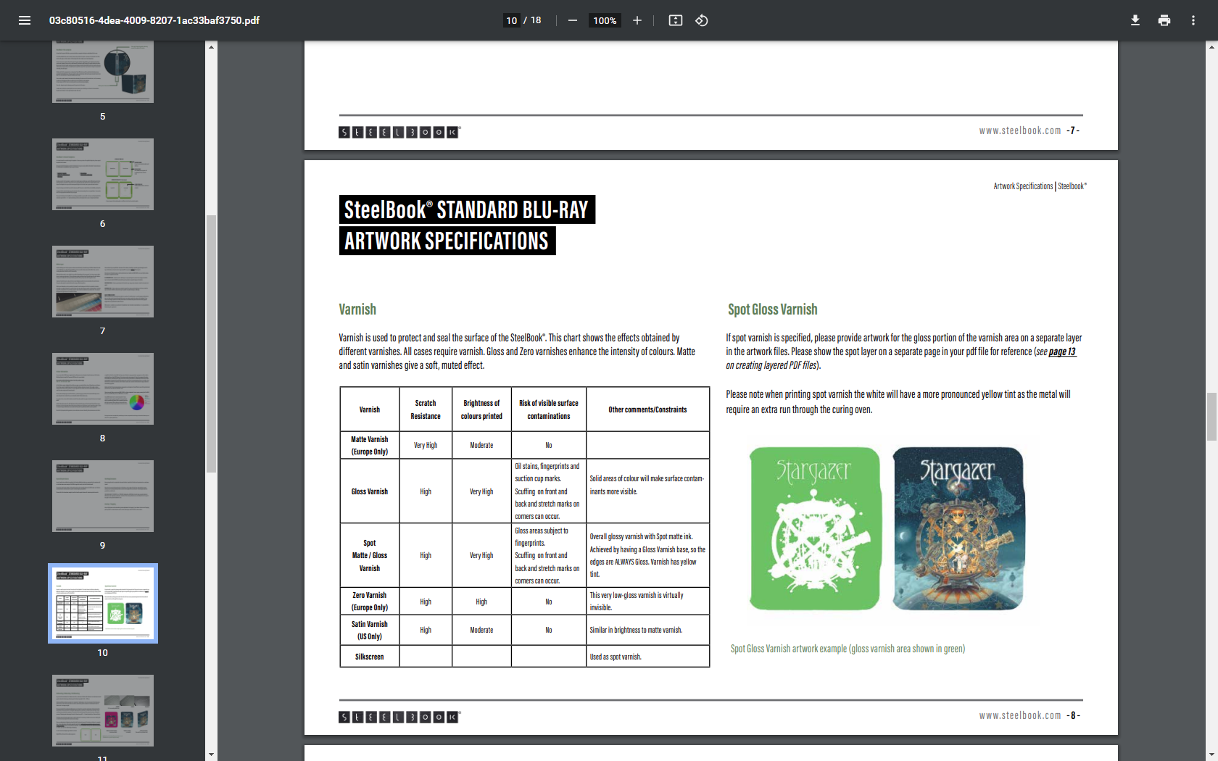Click the colour Stargazer artwork image
Viewport: 1218px width, 761px height.
click(958, 528)
